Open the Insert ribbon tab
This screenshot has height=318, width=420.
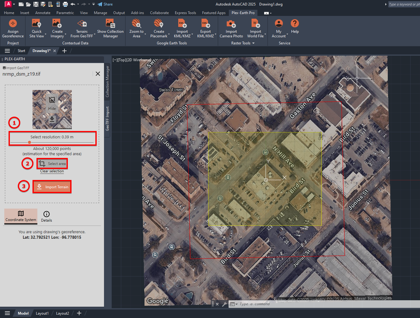tap(25, 13)
